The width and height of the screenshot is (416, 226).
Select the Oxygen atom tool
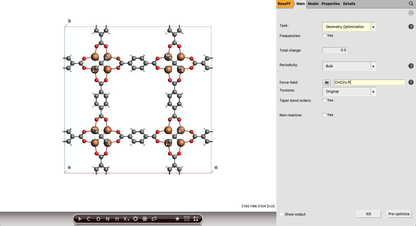98,219
